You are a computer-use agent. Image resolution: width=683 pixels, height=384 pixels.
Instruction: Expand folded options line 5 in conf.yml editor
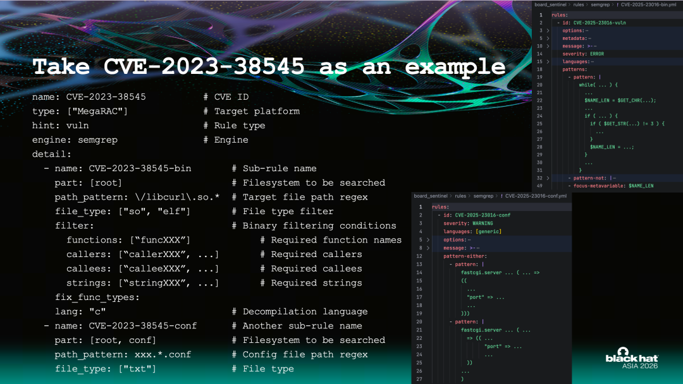(x=428, y=239)
